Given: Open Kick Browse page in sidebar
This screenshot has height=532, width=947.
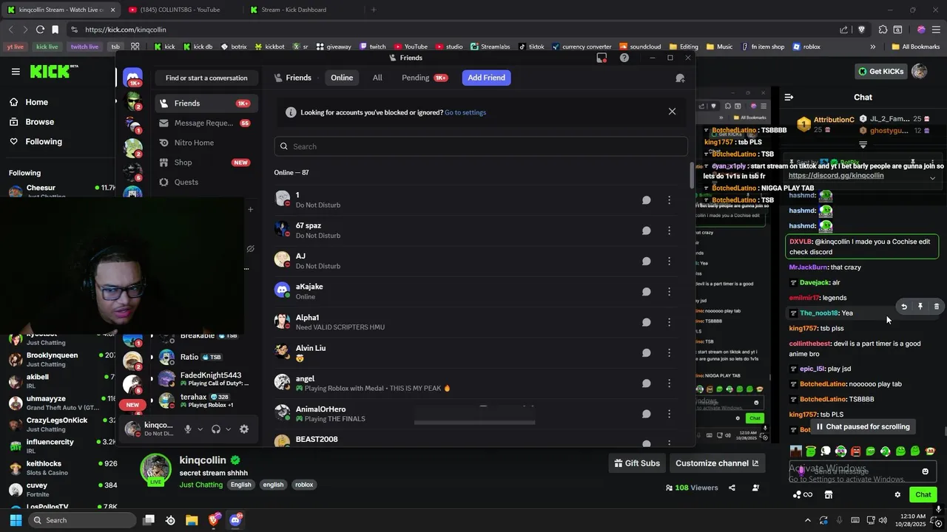Looking at the screenshot, I should [40, 122].
